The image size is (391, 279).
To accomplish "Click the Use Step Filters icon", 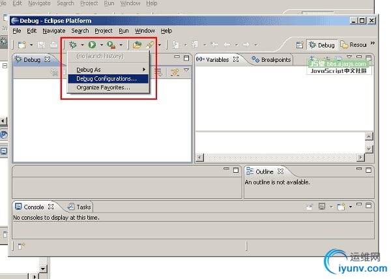I will pos(175,72).
